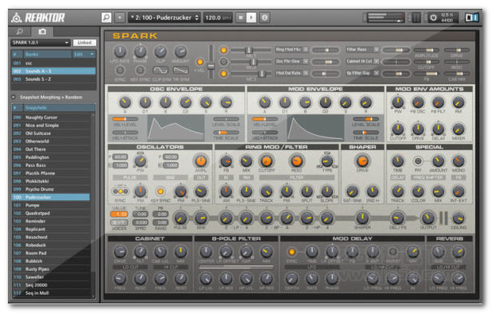Click the 120.0 BPM tempo field
The image size is (491, 313).
click(218, 17)
